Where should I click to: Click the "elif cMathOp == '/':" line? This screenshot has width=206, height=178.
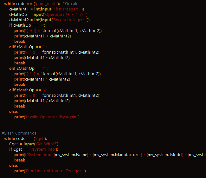tap(29, 90)
